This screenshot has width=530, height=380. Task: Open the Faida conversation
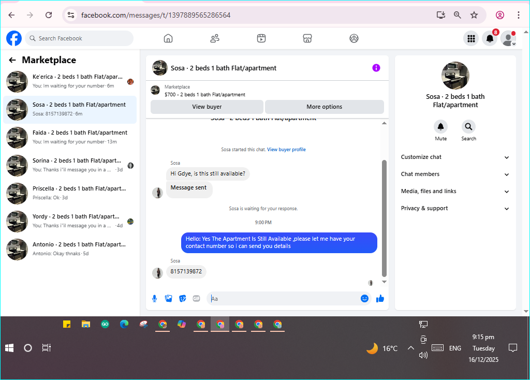coord(70,138)
